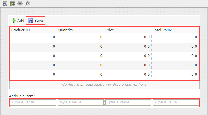The image size is (208, 115).
Task: Click the third row Quantity cell
Action: pos(80,56)
